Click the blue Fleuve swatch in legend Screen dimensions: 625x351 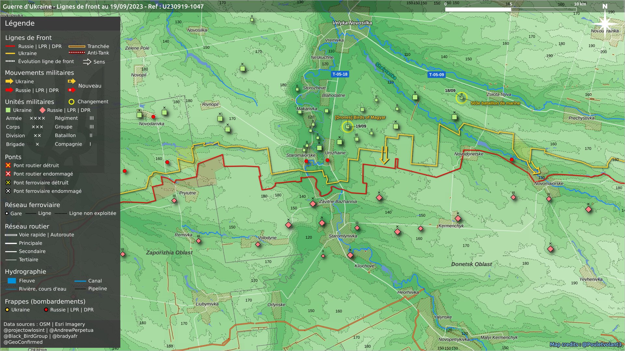pyautogui.click(x=12, y=280)
